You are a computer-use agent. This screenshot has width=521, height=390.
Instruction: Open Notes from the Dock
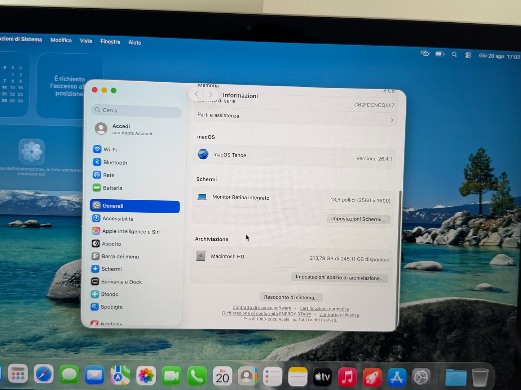[298, 377]
